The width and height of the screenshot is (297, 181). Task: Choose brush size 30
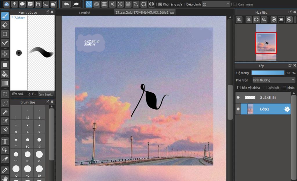(x=16, y=171)
